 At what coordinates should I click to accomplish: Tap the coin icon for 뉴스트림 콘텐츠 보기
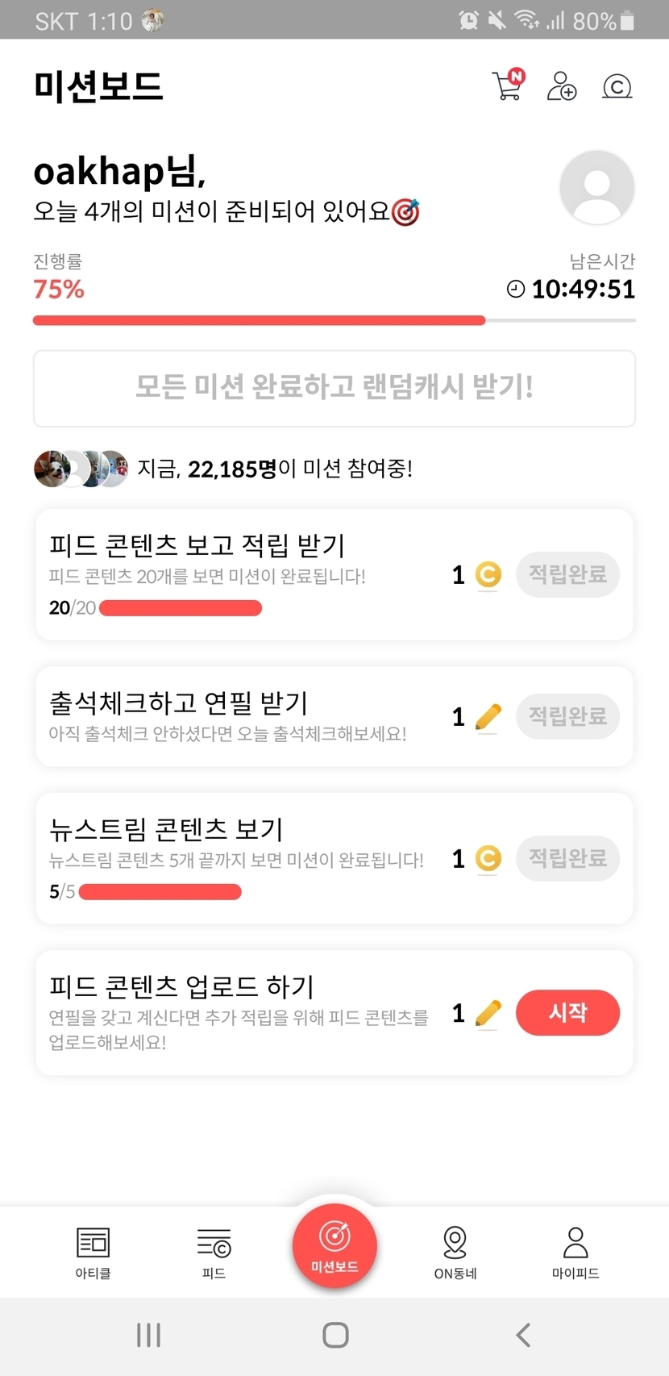[x=488, y=858]
